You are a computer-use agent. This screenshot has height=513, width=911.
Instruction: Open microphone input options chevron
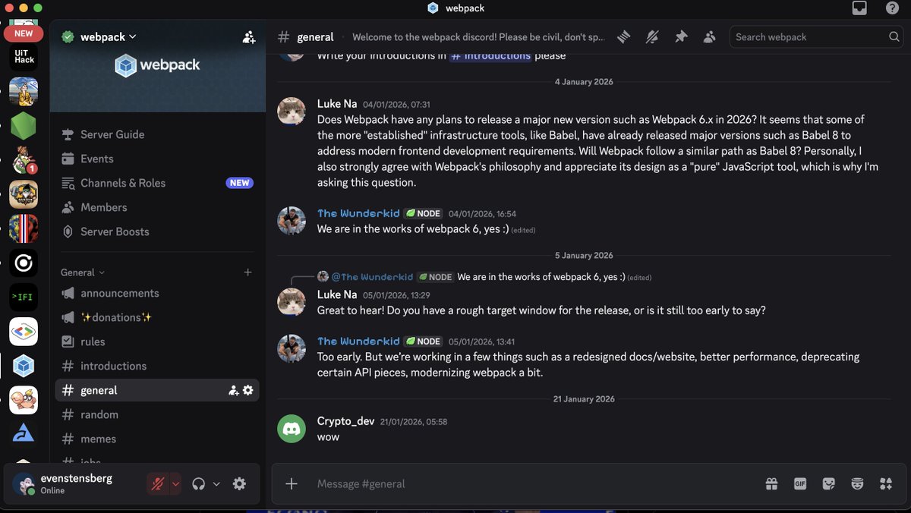pos(175,483)
